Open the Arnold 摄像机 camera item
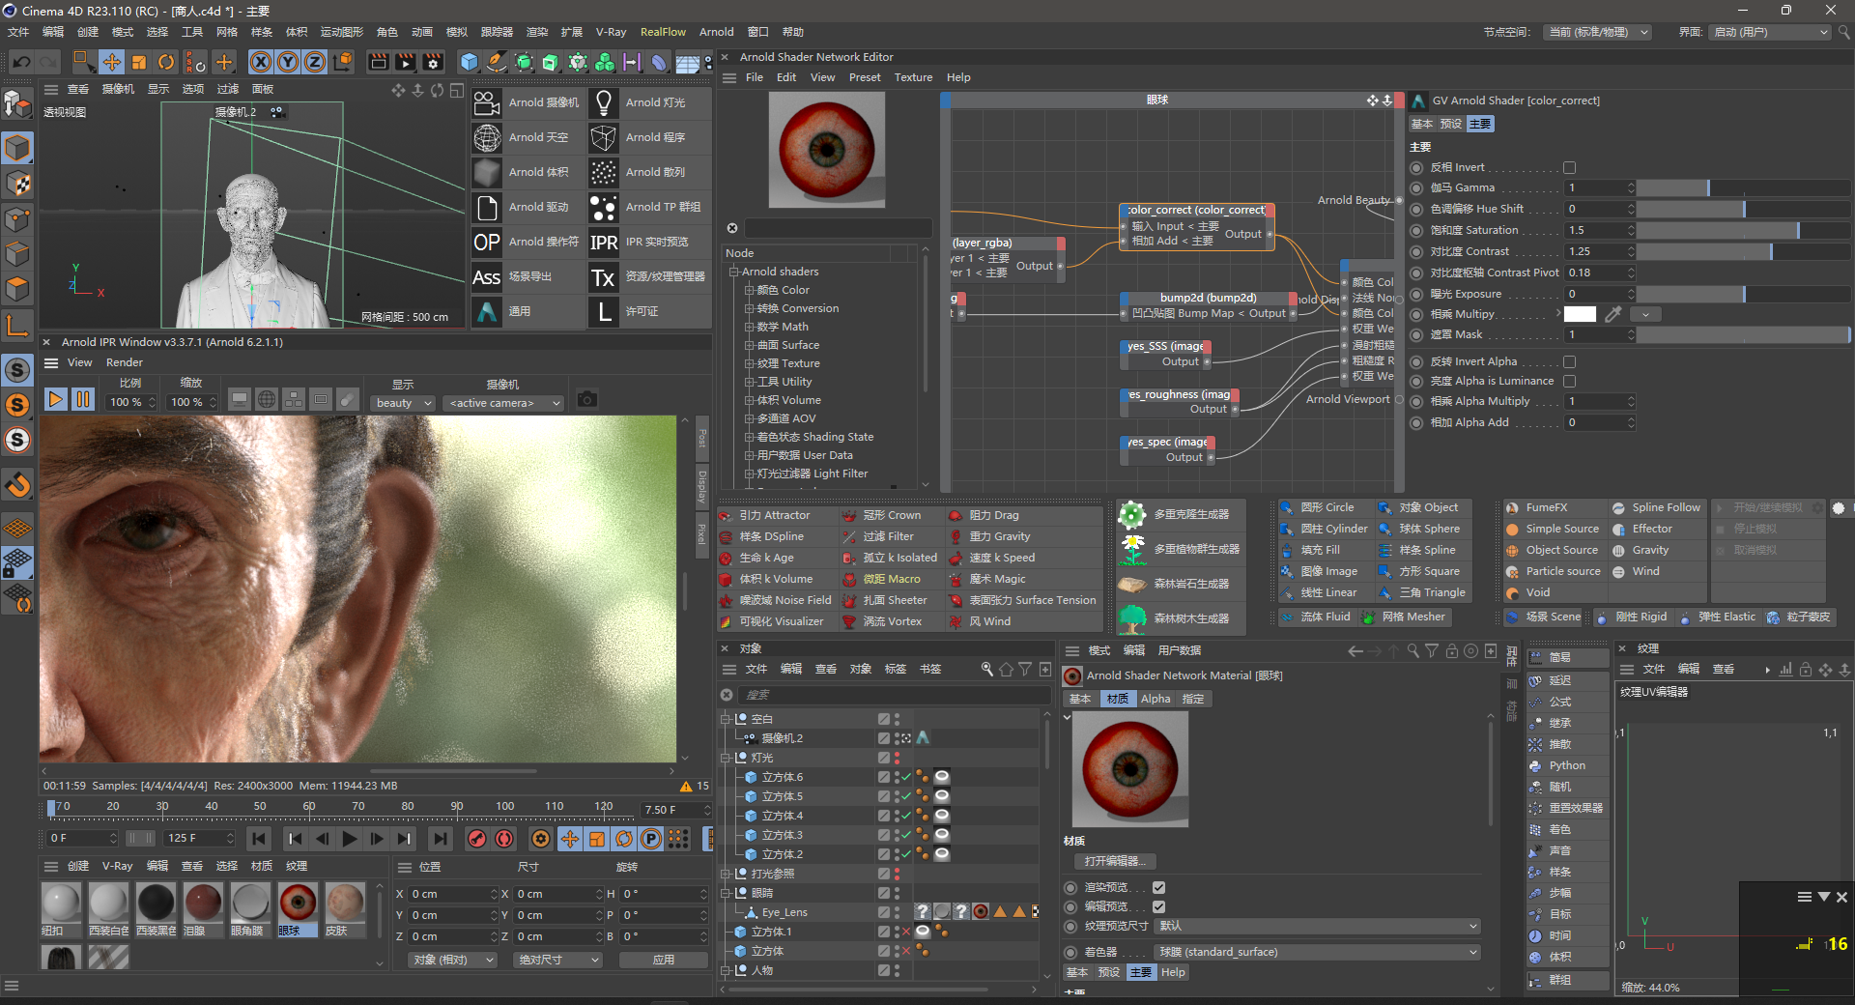The width and height of the screenshot is (1855, 1005). pos(528,102)
